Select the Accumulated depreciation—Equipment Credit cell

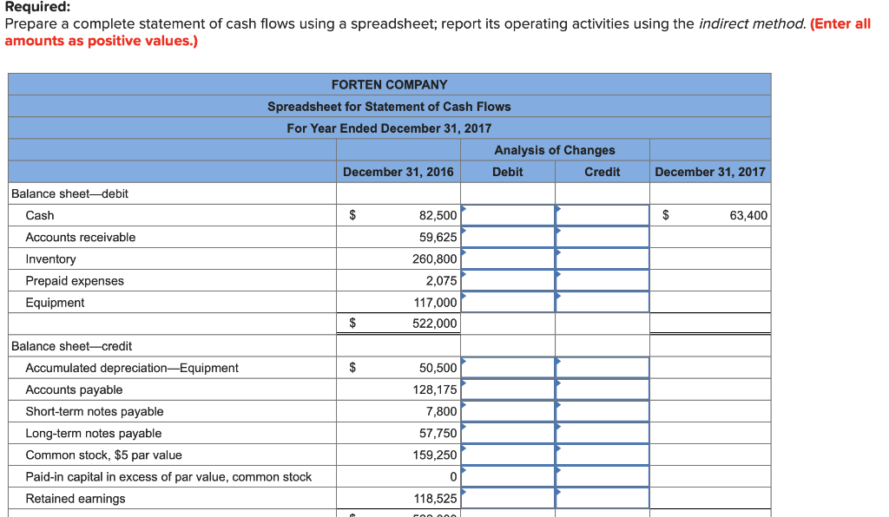(603, 368)
